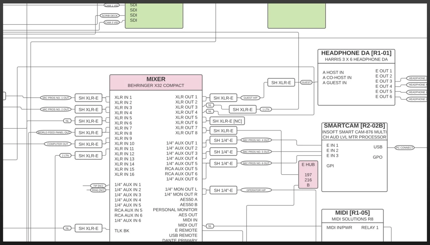Screen dimensions: 430x245
Task: Click the MIDI OUT port text on mixer
Action: point(188,225)
